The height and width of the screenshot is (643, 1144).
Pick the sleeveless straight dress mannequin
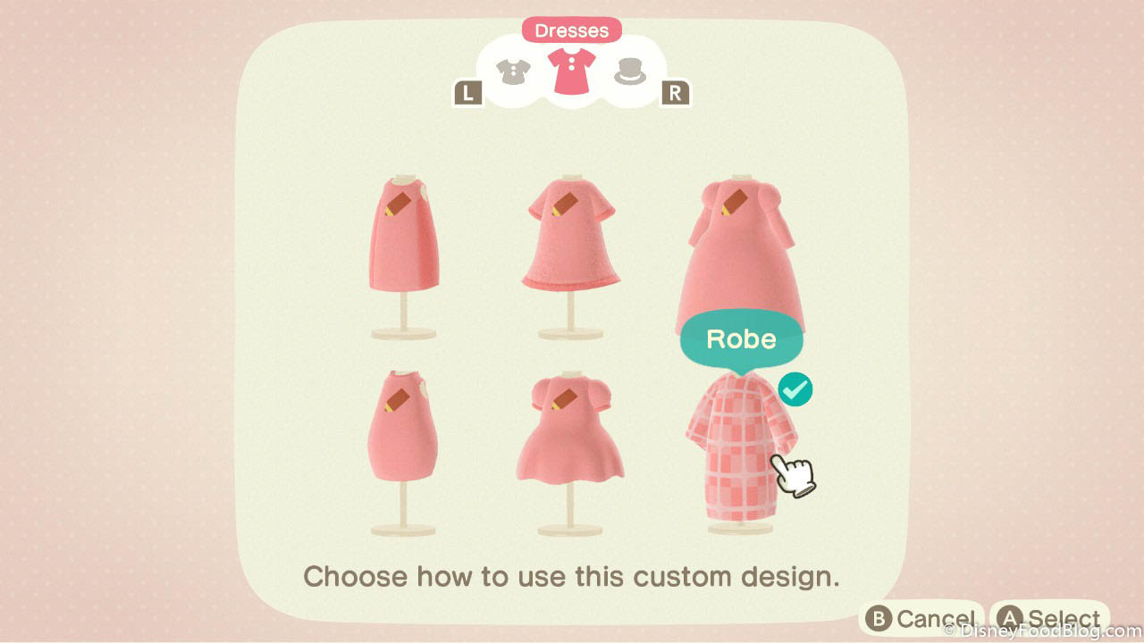coord(404,256)
